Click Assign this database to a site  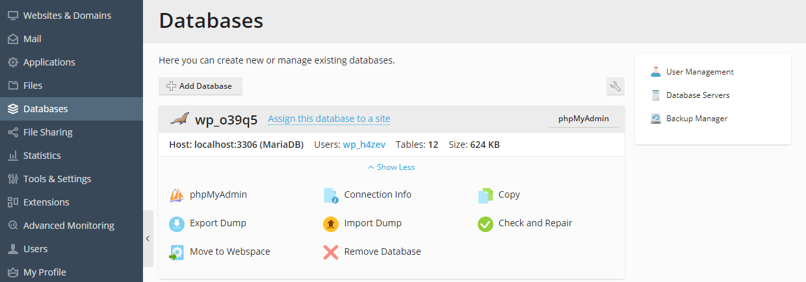pyautogui.click(x=329, y=119)
